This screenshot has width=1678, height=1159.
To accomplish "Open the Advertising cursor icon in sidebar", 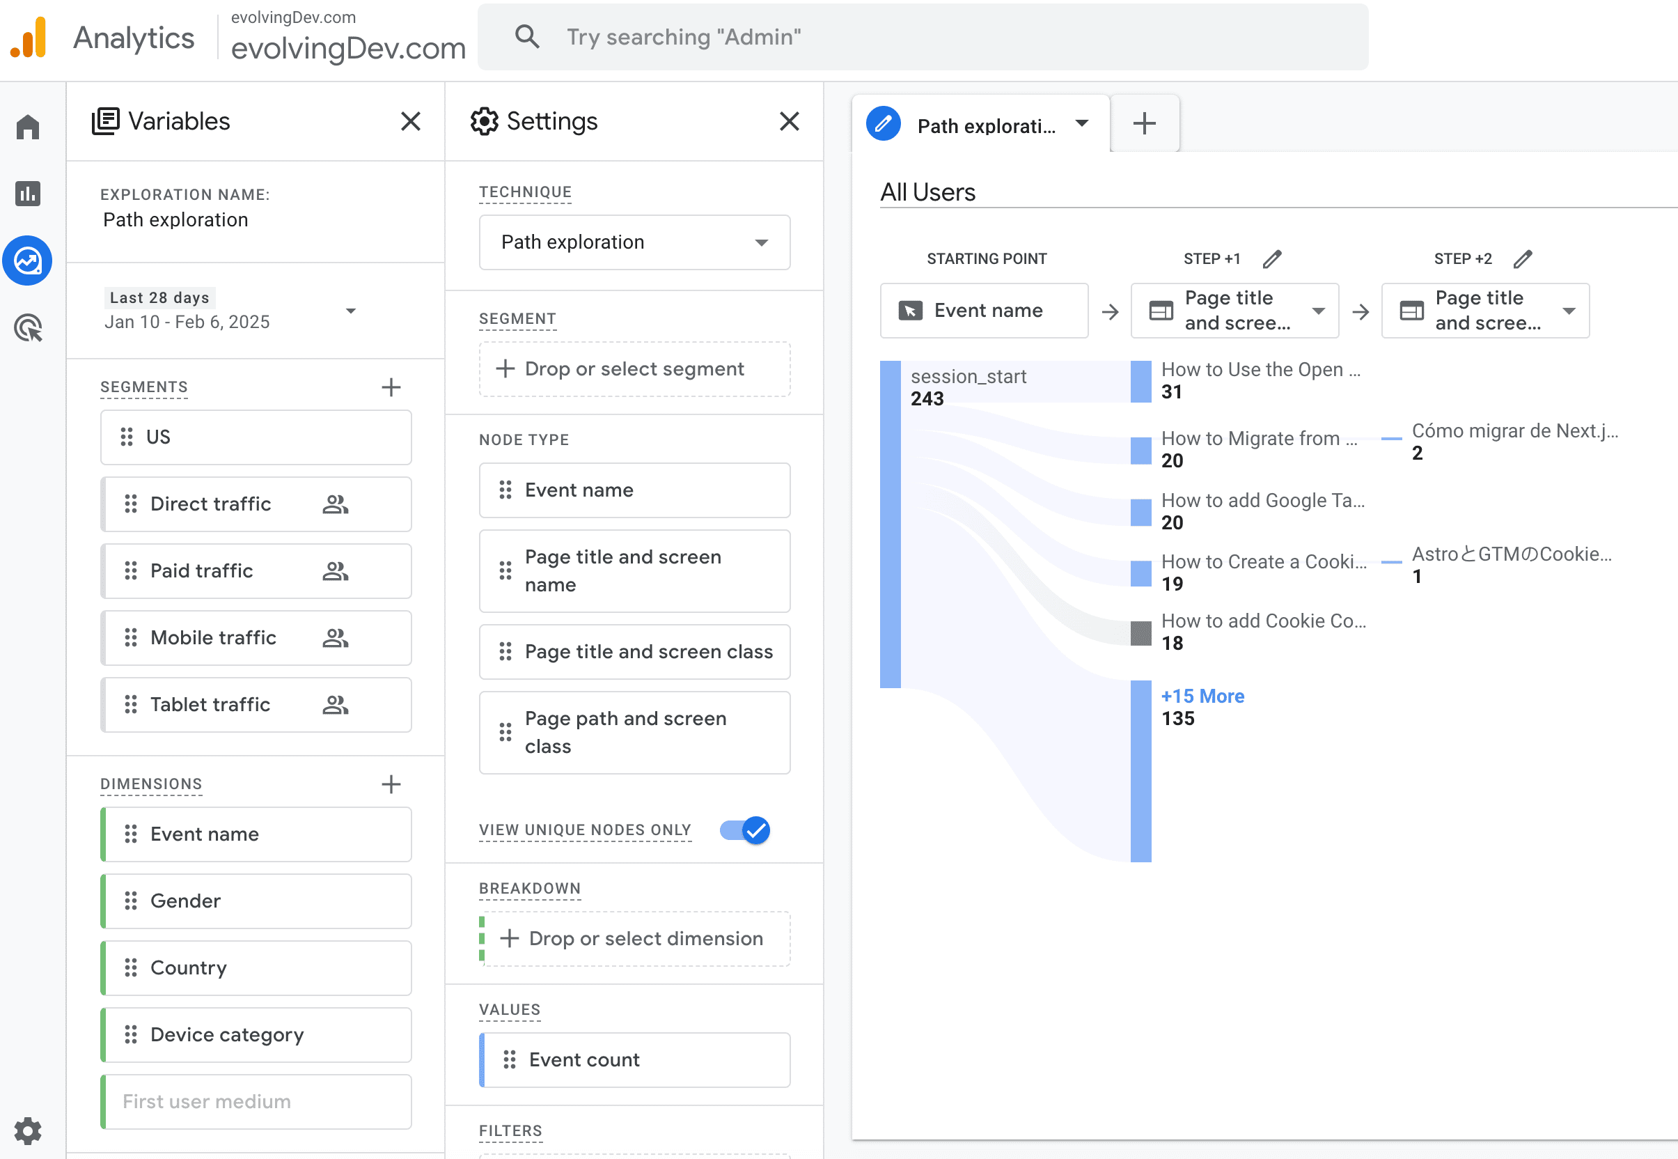I will pos(28,327).
